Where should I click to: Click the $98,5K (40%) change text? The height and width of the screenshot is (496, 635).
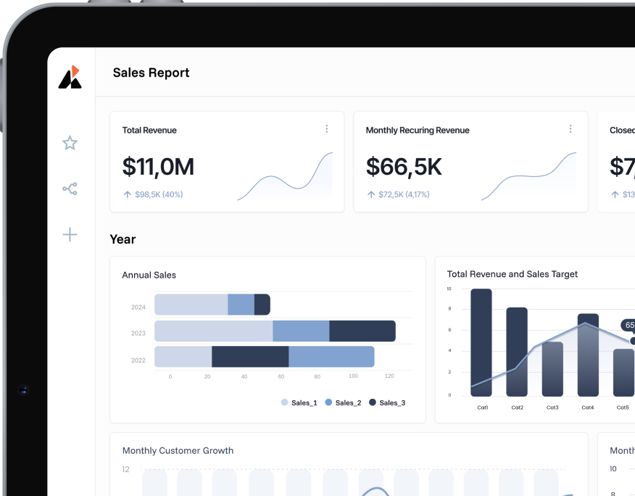(x=159, y=194)
